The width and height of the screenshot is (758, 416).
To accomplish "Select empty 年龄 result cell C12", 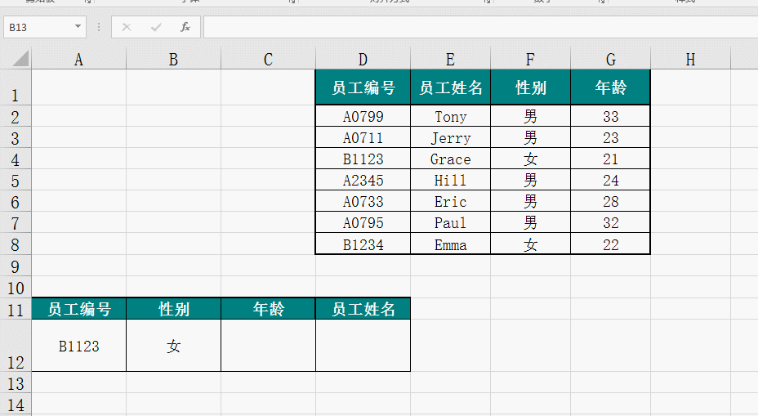I will 268,346.
